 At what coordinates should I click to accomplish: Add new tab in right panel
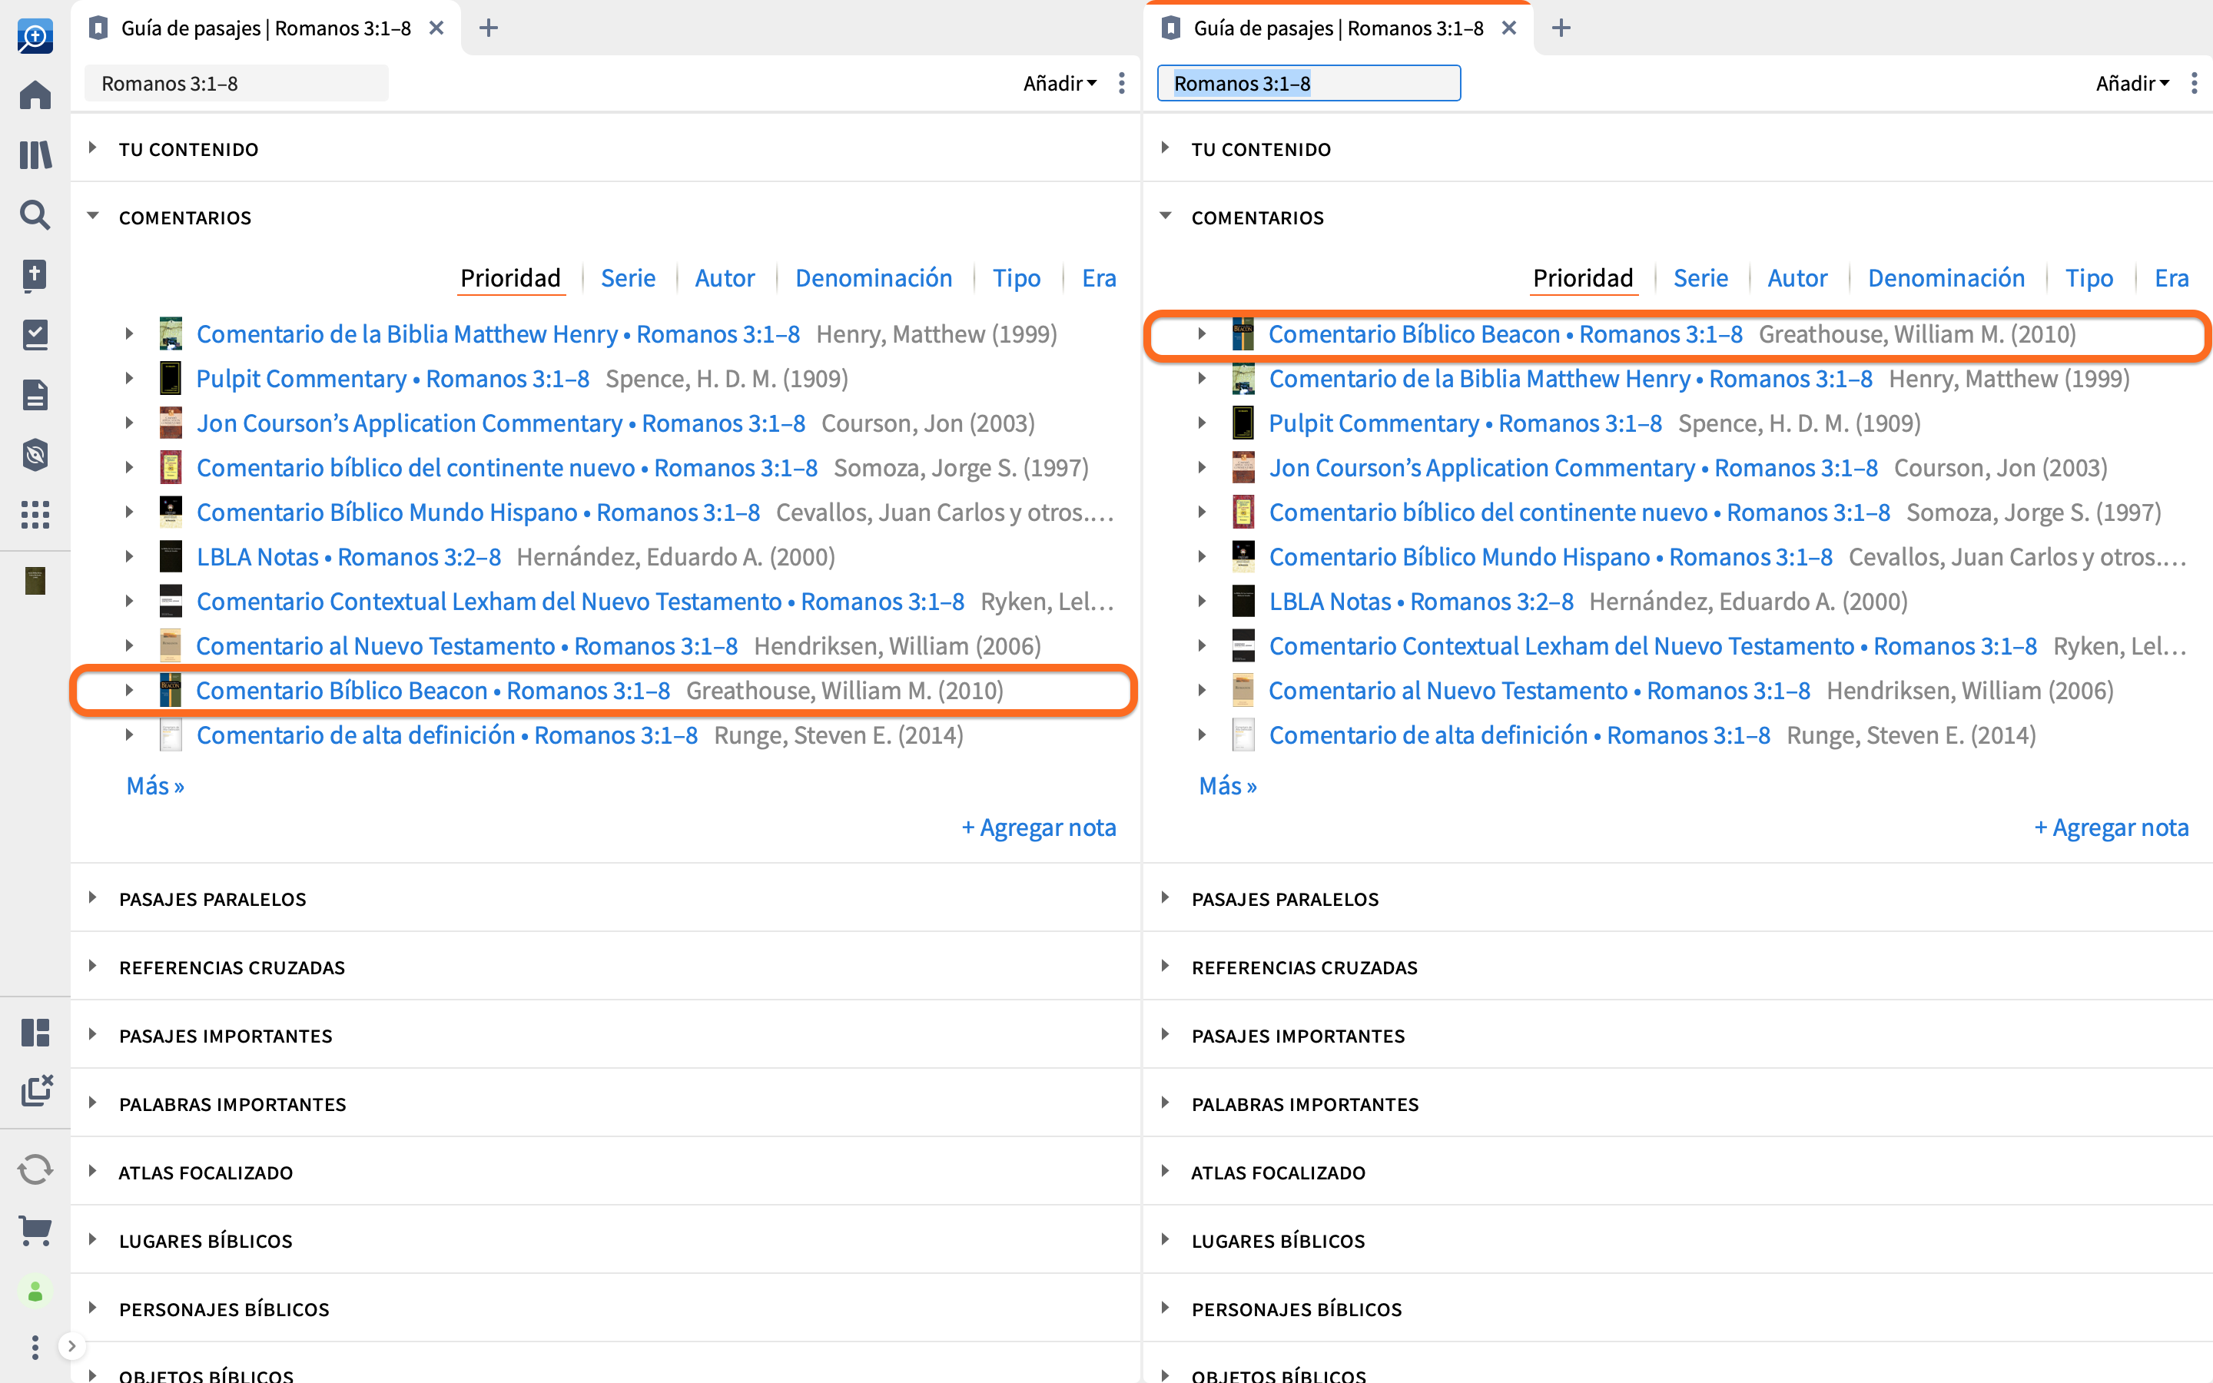1561,28
